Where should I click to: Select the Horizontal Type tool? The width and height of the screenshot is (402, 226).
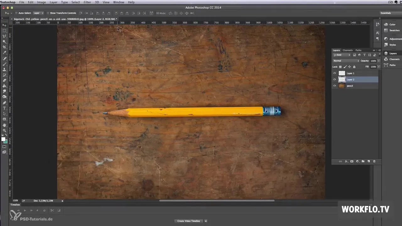4,108
